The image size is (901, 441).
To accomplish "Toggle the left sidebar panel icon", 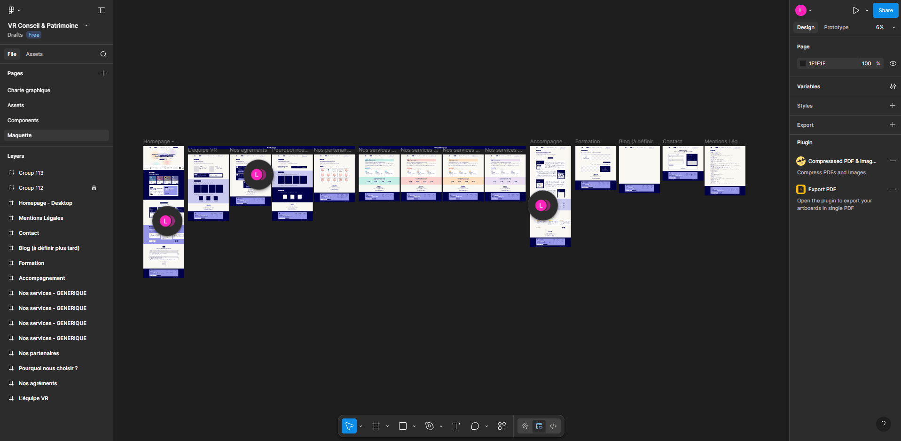I will click(x=102, y=10).
